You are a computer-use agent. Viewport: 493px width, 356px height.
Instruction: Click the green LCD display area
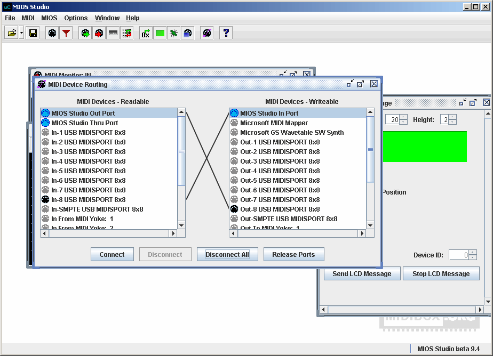(425, 147)
